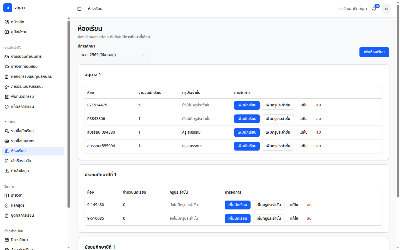Click the main page vertical scrollbar
This screenshot has height=250, width=400.
(398, 101)
